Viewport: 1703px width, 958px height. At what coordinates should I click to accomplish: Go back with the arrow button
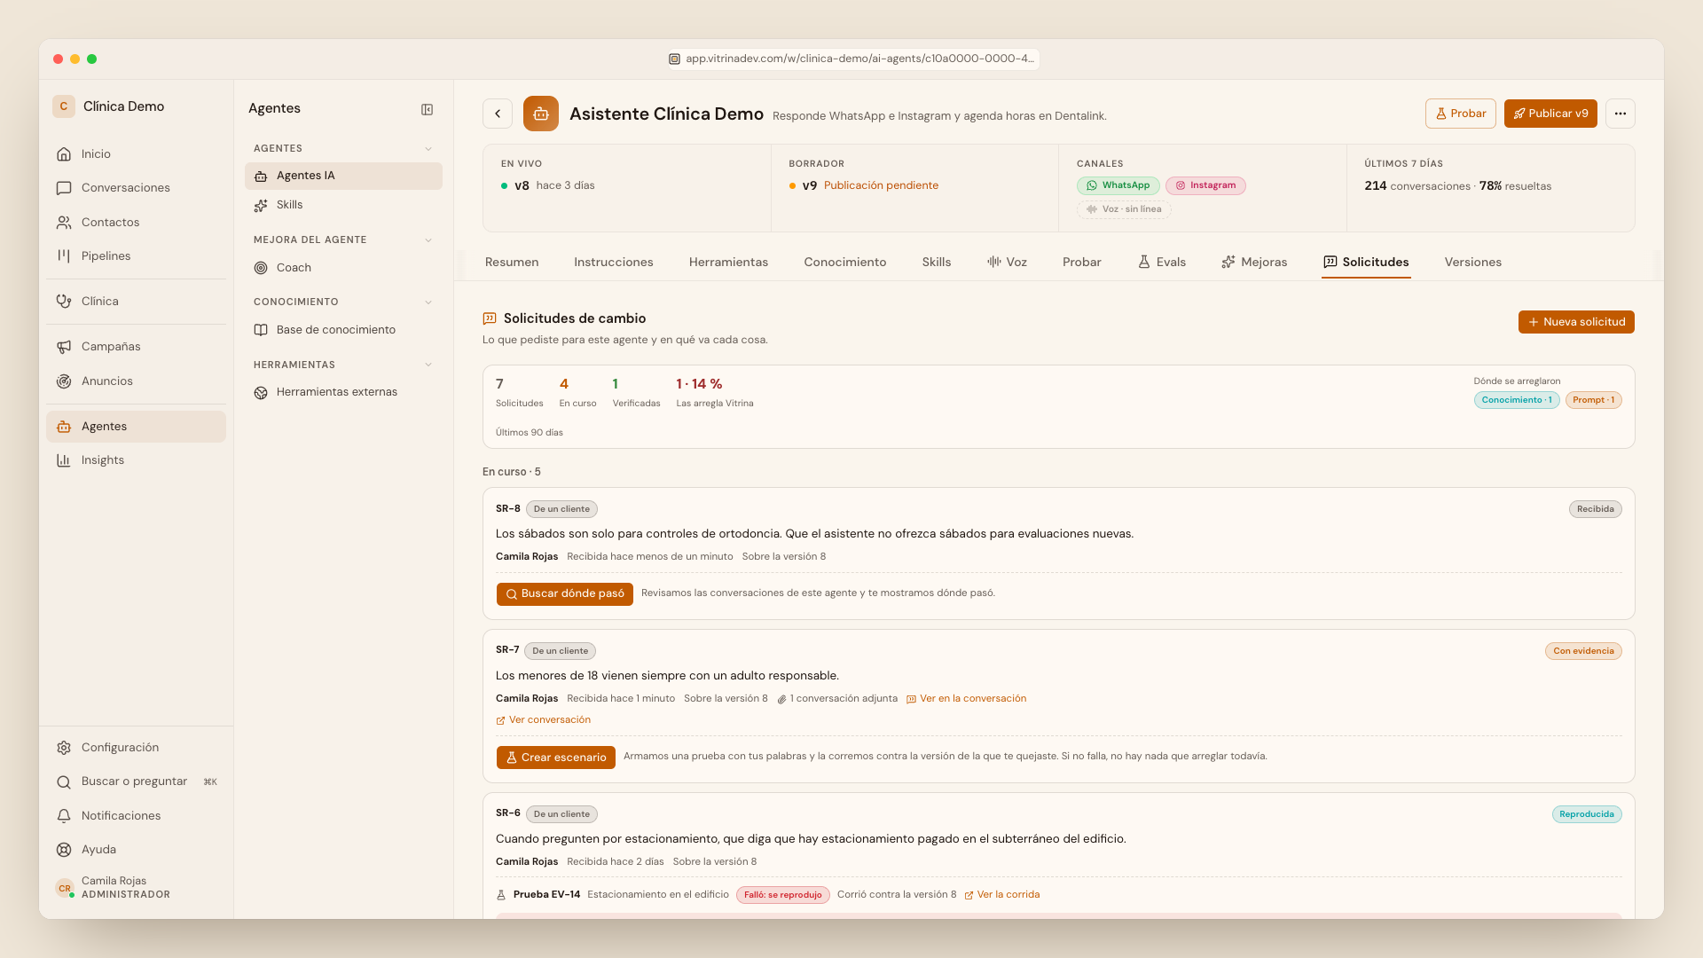click(x=498, y=114)
